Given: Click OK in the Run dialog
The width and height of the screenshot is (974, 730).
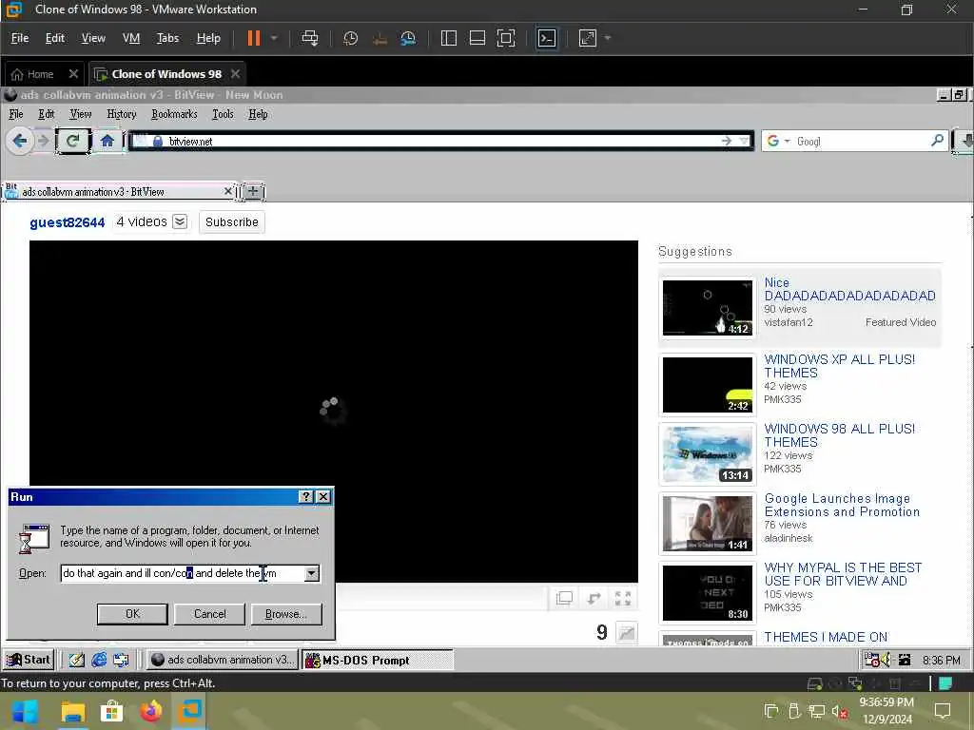Looking at the screenshot, I should pyautogui.click(x=132, y=614).
